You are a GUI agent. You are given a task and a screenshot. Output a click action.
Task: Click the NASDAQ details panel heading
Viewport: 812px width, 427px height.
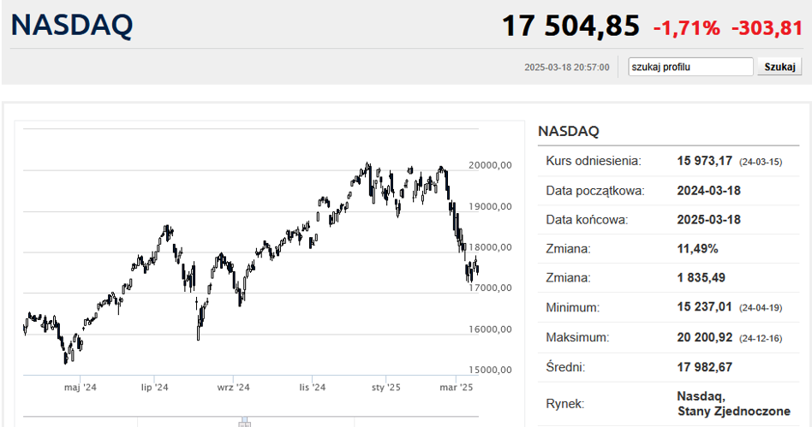point(568,131)
